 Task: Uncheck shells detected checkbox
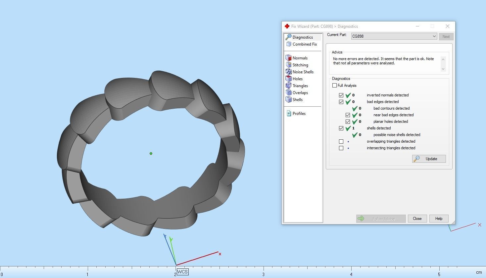[341, 128]
